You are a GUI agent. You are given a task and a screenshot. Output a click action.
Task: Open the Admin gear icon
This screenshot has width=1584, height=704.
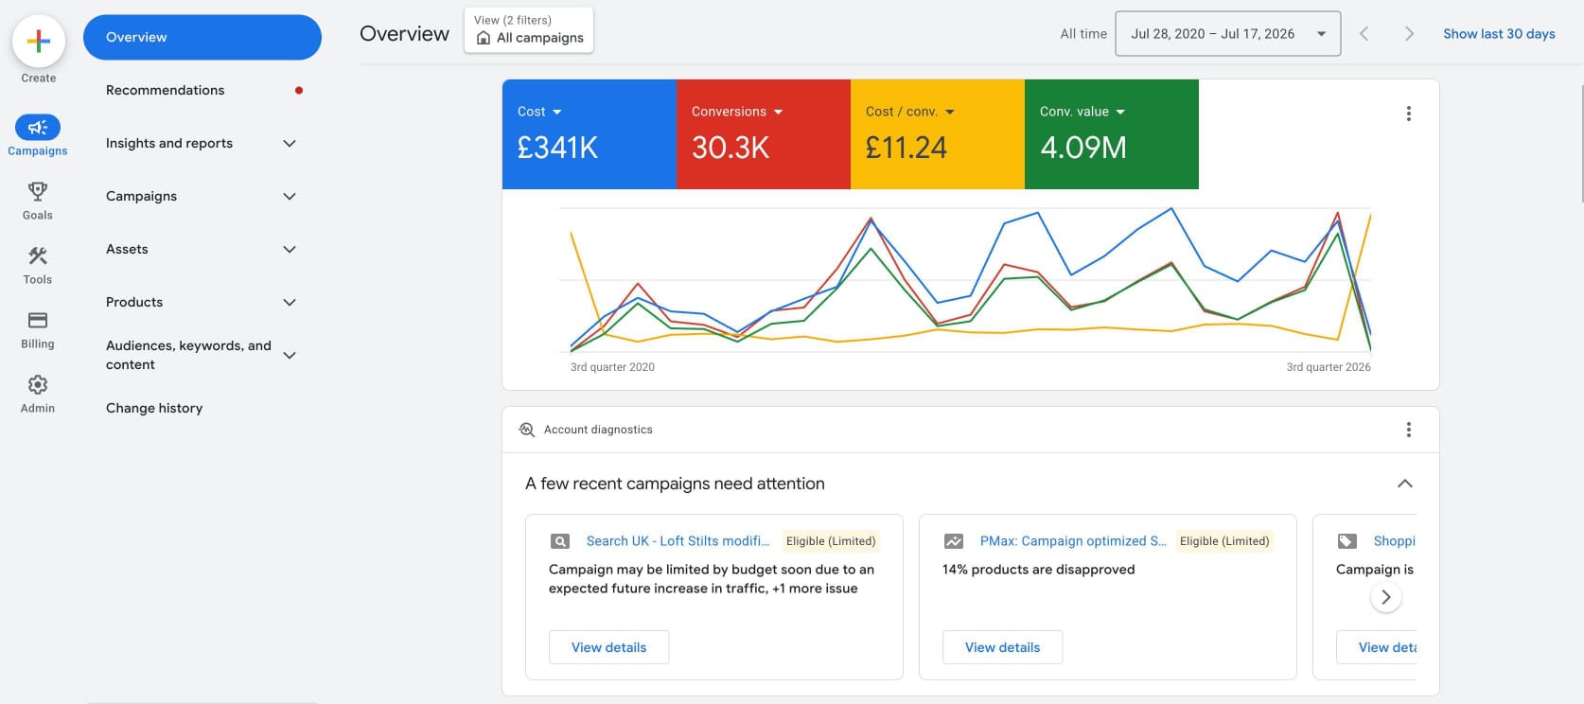tap(38, 384)
